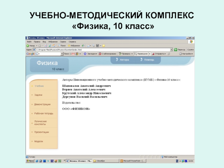Click the Translator (Переводчик) button
Image resolution: width=224 pixels, height=168 pixels.
click(x=141, y=54)
